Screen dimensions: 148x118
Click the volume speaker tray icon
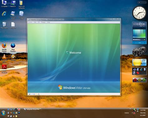coord(138,111)
